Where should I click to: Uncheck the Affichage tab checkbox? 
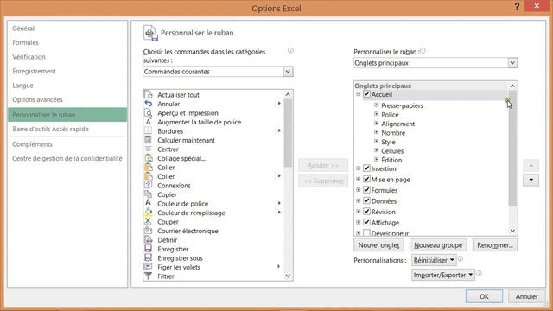click(x=366, y=222)
